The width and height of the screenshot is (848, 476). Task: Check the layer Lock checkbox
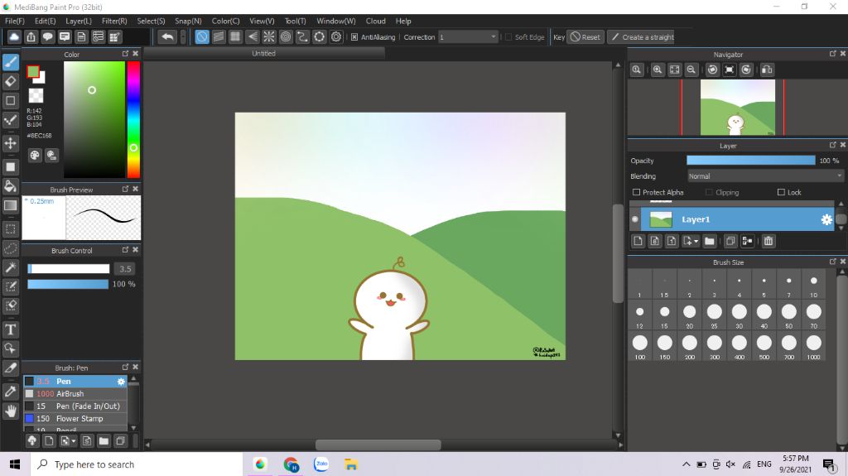(781, 192)
